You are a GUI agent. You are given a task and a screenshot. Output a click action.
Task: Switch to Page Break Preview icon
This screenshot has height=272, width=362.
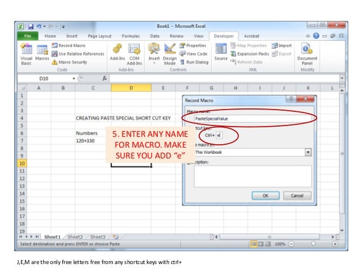268,244
